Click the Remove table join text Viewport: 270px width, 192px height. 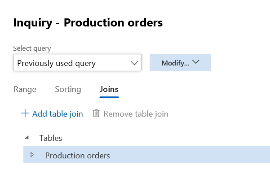(x=136, y=114)
